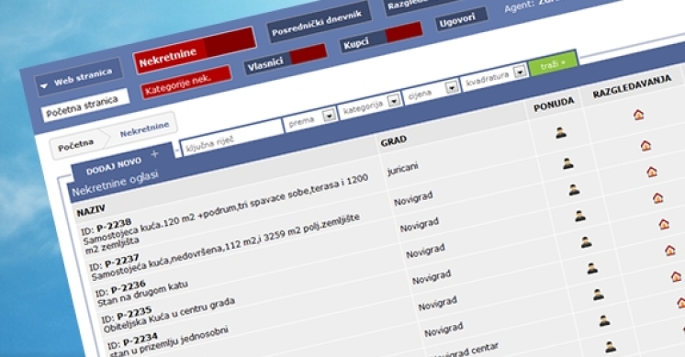This screenshot has width=685, height=357.
Task: Select listing ID P-2237
Action: click(114, 262)
